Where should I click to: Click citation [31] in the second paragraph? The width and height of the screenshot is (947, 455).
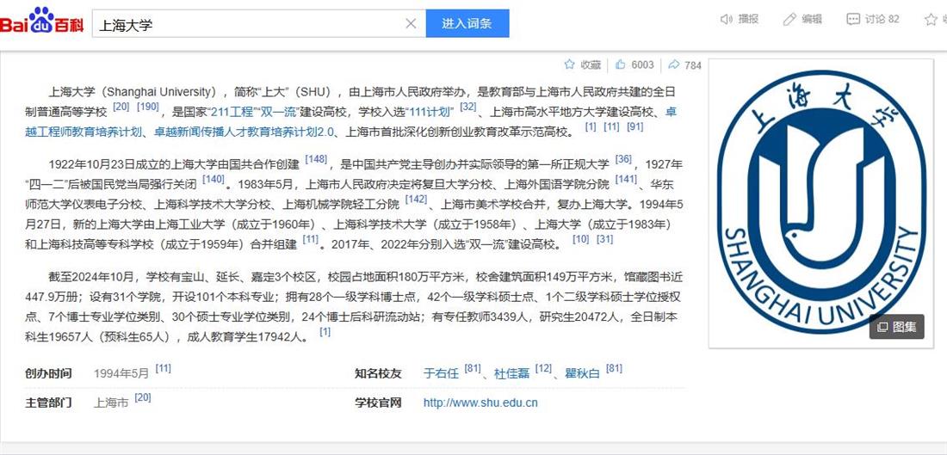click(x=604, y=239)
